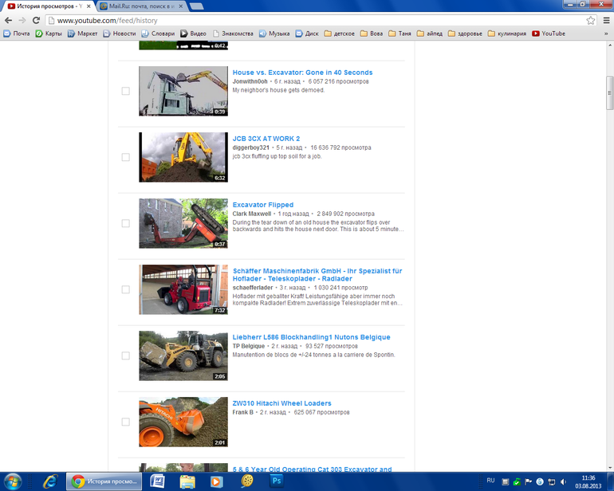Image resolution: width=614 pixels, height=491 pixels.
Task: Visit the TP Belgique channel
Action: click(249, 346)
